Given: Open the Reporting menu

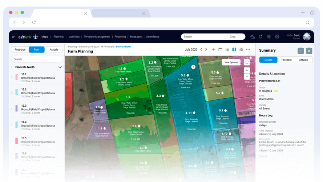Looking at the screenshot, I should tap(120, 37).
